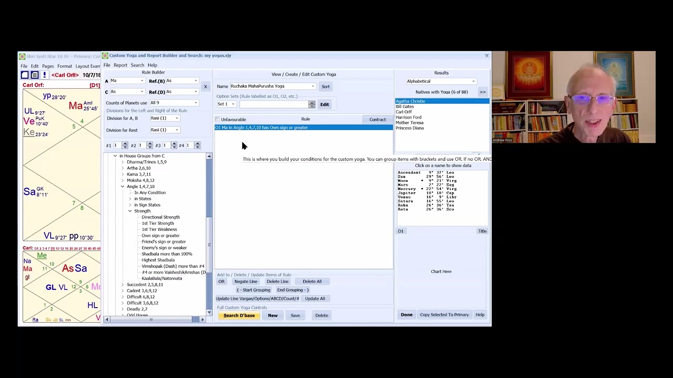This screenshot has width=673, height=378.
Task: Expand the Succedent 2,5,8,11 node
Action: [x=123, y=285]
